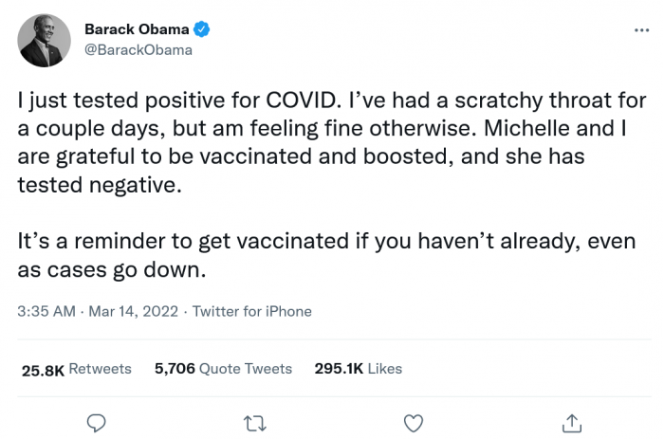Click the Twitter for iPhone source link

coord(251,311)
